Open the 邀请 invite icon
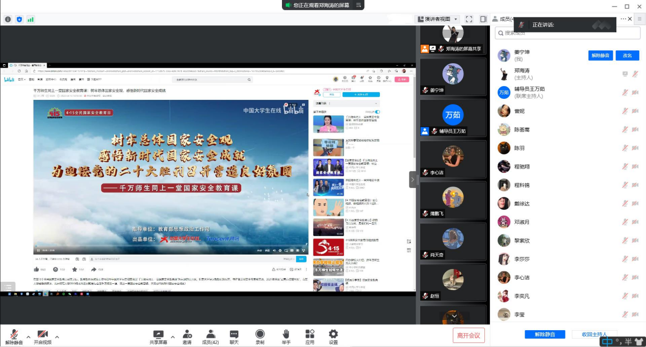 [x=187, y=334]
